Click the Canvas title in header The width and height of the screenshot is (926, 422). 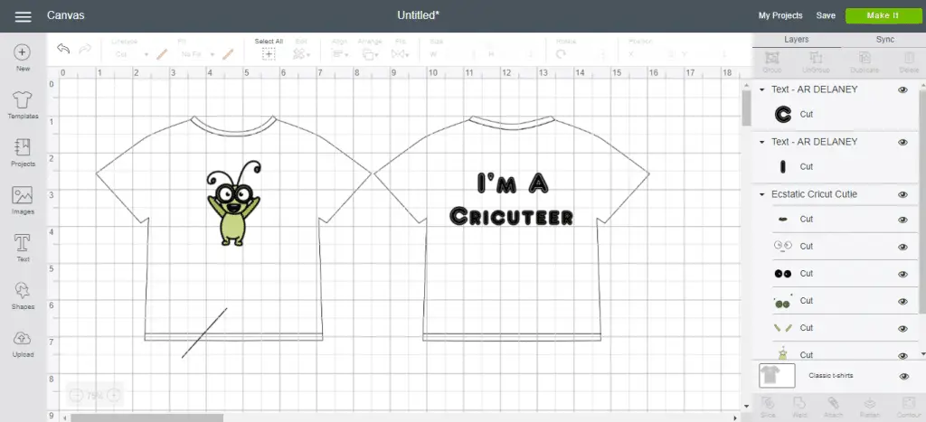pyautogui.click(x=65, y=15)
